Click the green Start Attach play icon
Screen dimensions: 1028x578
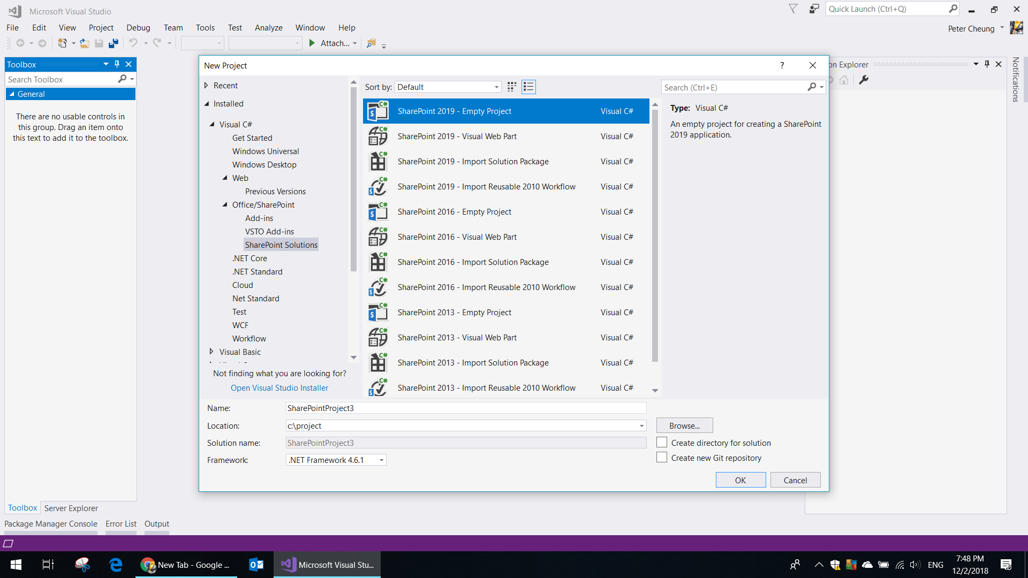pos(312,43)
